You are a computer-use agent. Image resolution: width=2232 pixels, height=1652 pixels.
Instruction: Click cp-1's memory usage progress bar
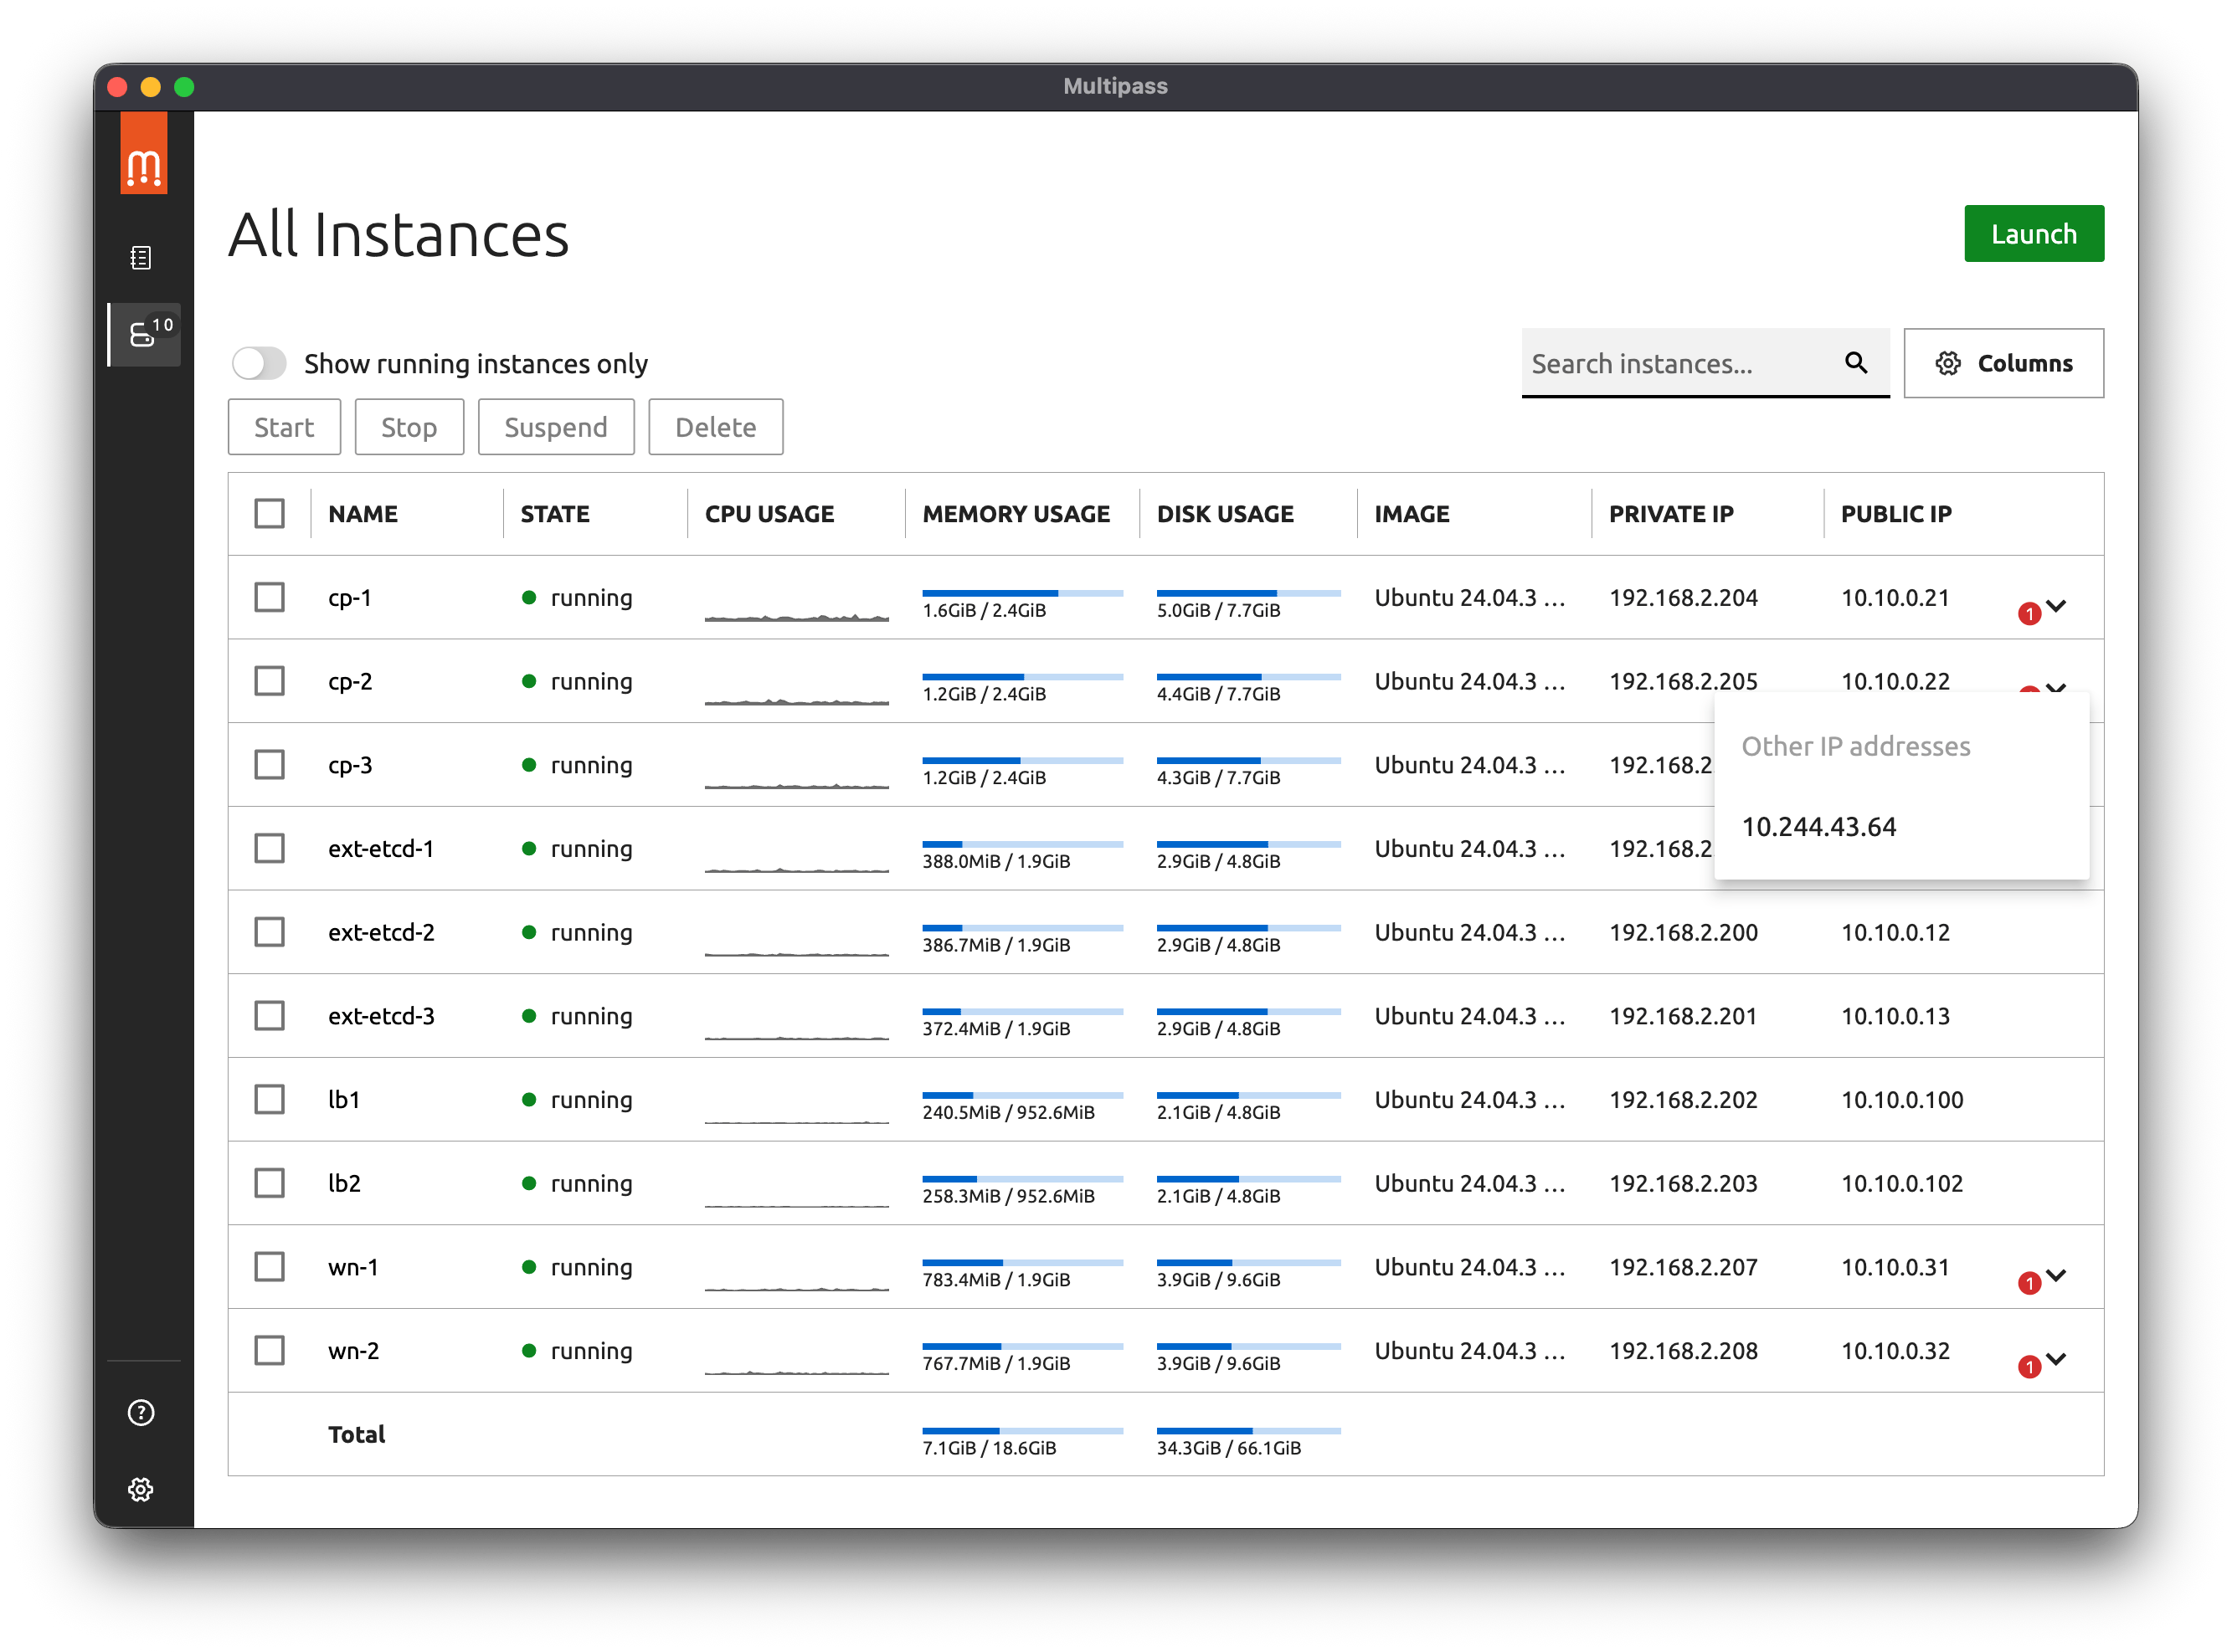[x=1022, y=590]
